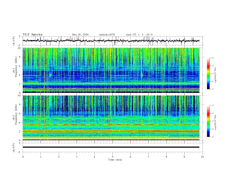Click the "ch.3(V)" axis label
This screenshot has height=176, width=228.
tap(14, 148)
